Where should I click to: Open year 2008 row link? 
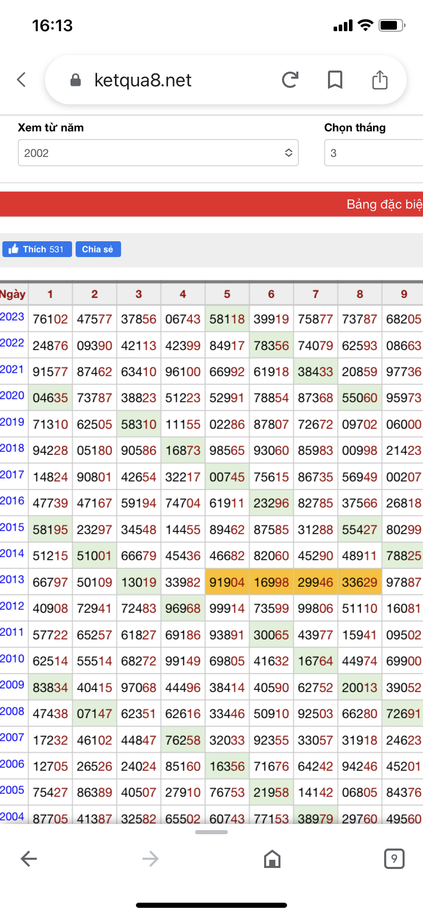12,712
